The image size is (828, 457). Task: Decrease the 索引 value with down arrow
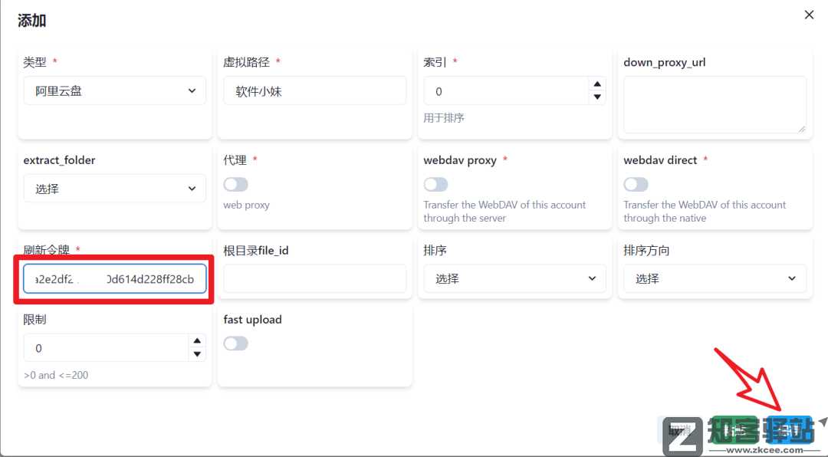[596, 97]
